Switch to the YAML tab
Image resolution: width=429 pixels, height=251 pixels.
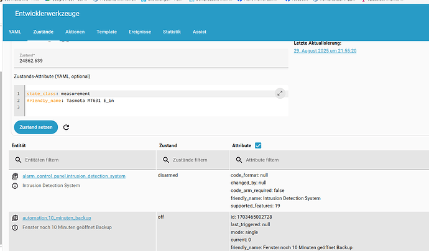click(15, 31)
